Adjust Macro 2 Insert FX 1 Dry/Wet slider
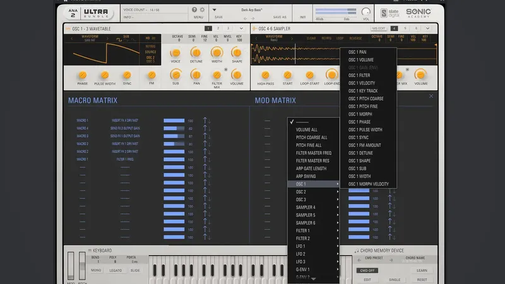This screenshot has height=284, width=505. click(x=174, y=144)
